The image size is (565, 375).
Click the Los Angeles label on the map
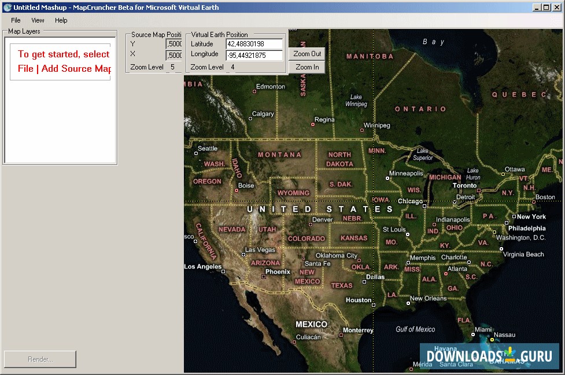[x=203, y=266]
